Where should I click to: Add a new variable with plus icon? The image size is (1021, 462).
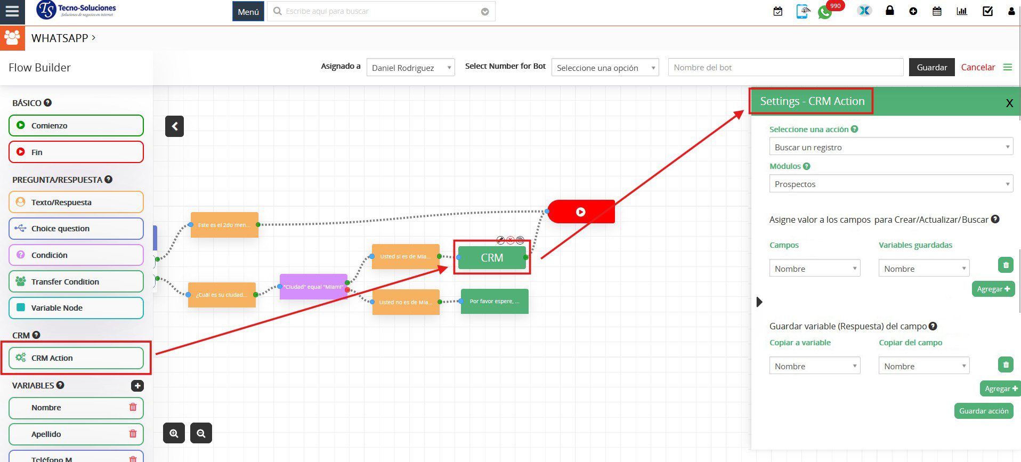[x=137, y=385]
